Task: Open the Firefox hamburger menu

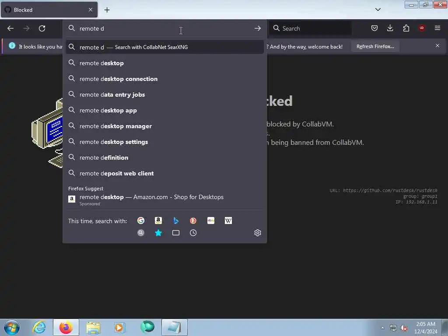Action: click(x=437, y=28)
